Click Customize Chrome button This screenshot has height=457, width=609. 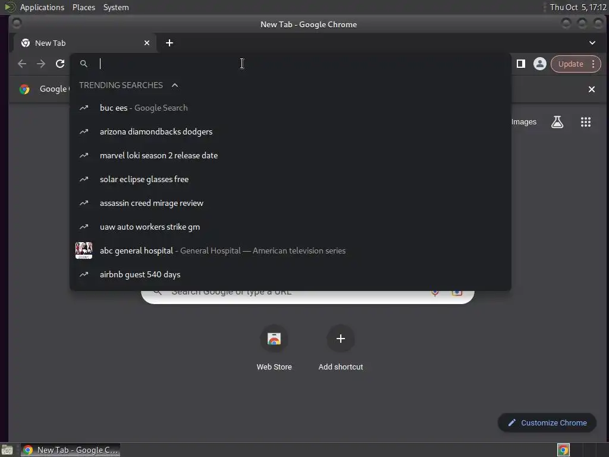point(547,423)
